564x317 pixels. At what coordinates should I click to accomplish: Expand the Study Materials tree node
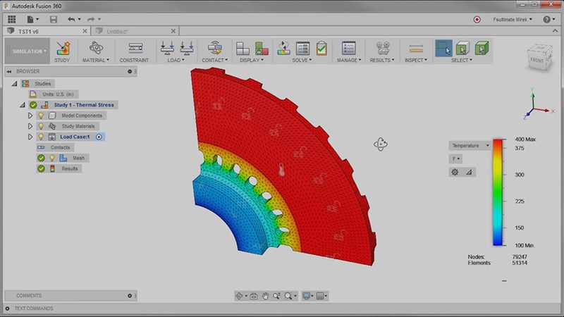[x=30, y=126]
